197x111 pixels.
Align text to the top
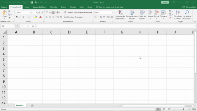pyautogui.click(x=47, y=12)
